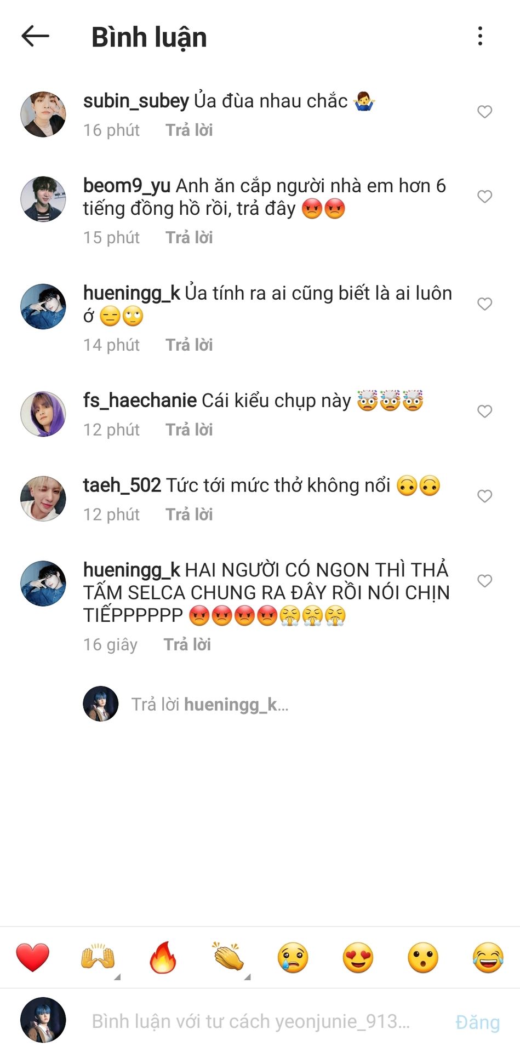520x1052 pixels.
Task: Insert the surprised face emoji
Action: tap(423, 957)
